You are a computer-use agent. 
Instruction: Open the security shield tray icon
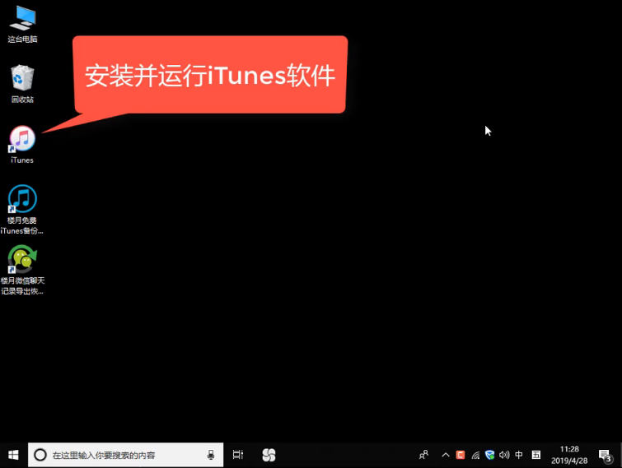point(489,455)
